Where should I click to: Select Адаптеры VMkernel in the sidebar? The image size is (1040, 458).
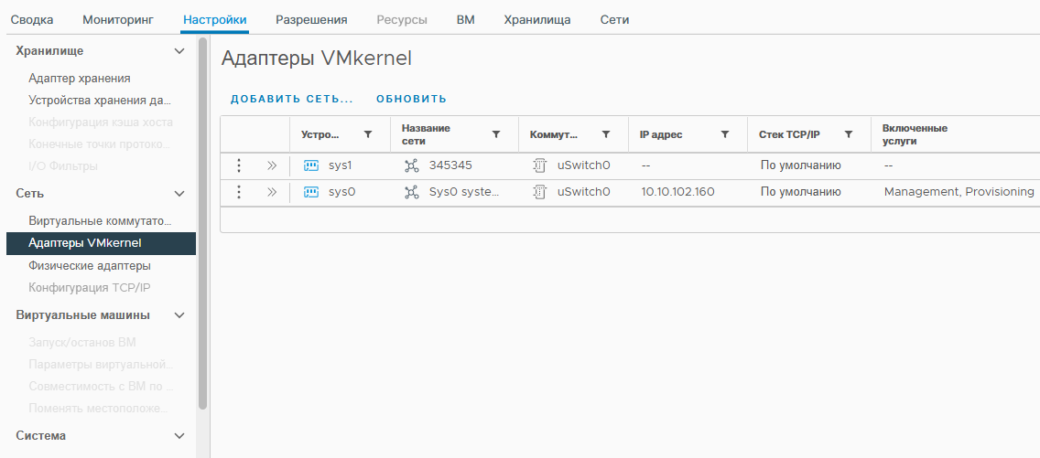[101, 243]
